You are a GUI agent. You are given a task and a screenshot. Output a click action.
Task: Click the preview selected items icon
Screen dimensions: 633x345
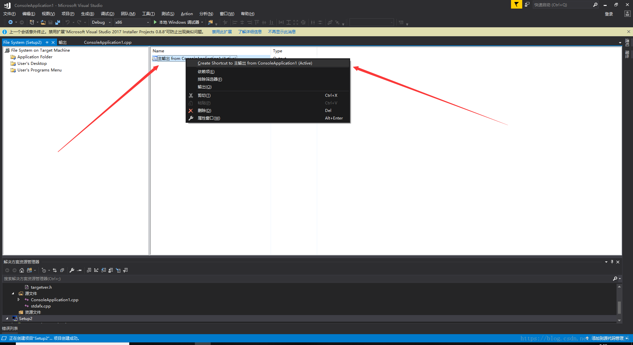click(x=79, y=270)
